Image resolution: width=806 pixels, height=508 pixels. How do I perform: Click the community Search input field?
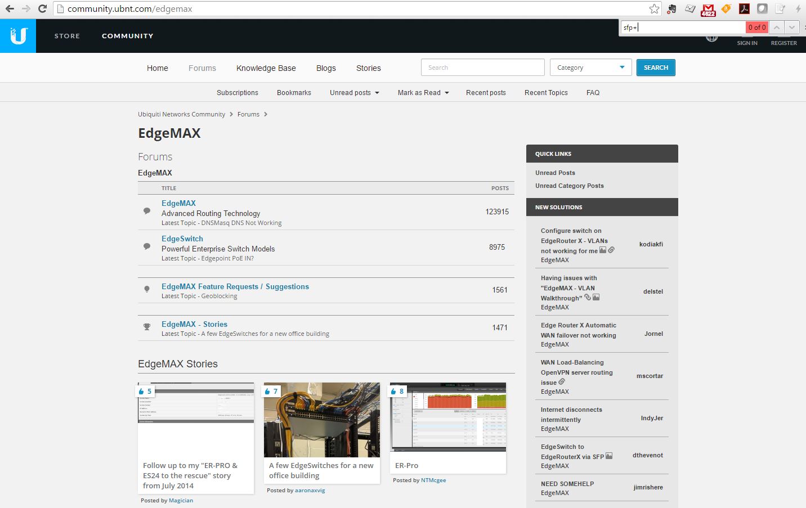coord(482,68)
